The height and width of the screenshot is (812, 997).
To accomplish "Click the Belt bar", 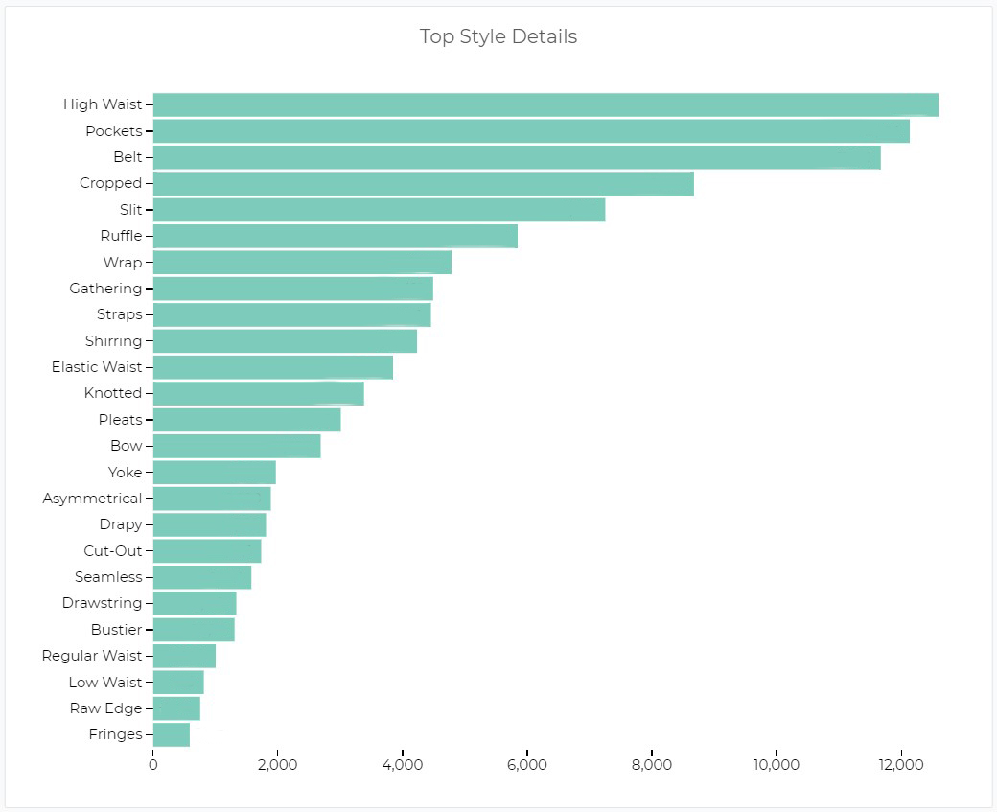I will pyautogui.click(x=516, y=157).
